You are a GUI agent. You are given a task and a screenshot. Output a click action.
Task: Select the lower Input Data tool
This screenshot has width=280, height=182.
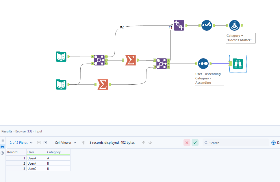[61, 84]
